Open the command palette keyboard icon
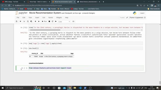The height and width of the screenshot is (90, 161). tap(73, 21)
